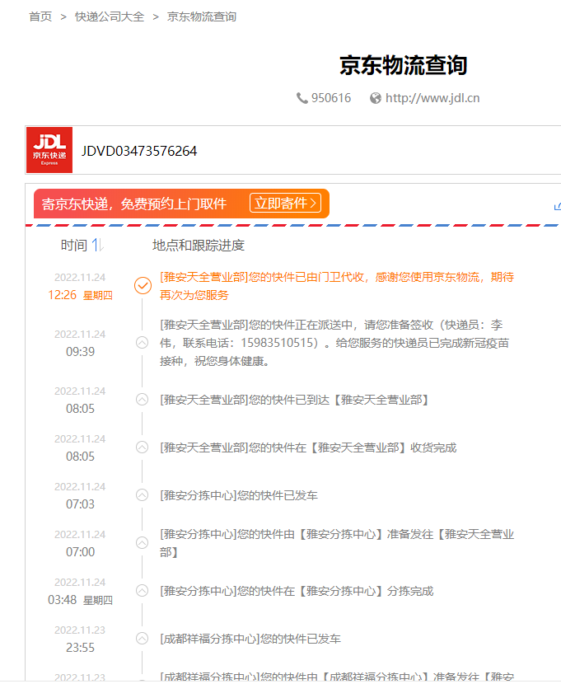Click the JDL 京东快递 logo
Image resolution: width=561 pixels, height=684 pixels.
pyautogui.click(x=49, y=150)
